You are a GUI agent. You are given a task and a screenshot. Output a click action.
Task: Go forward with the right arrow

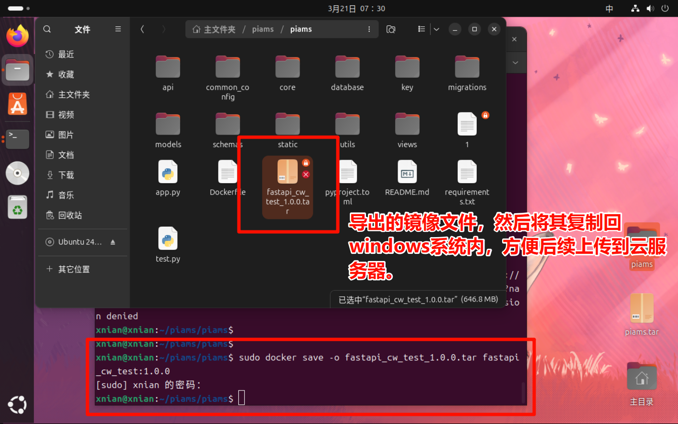(163, 29)
